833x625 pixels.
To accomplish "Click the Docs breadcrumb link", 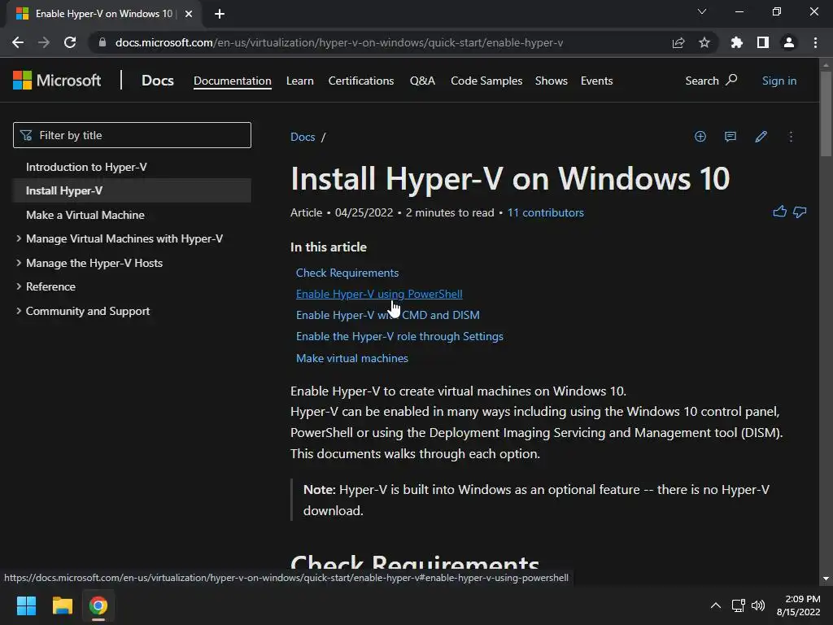I will (303, 137).
